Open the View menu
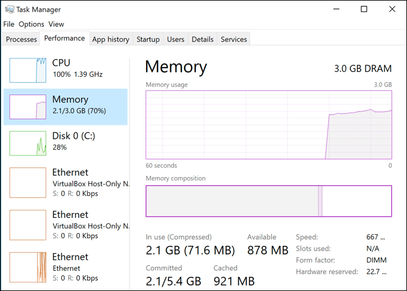 coord(56,24)
